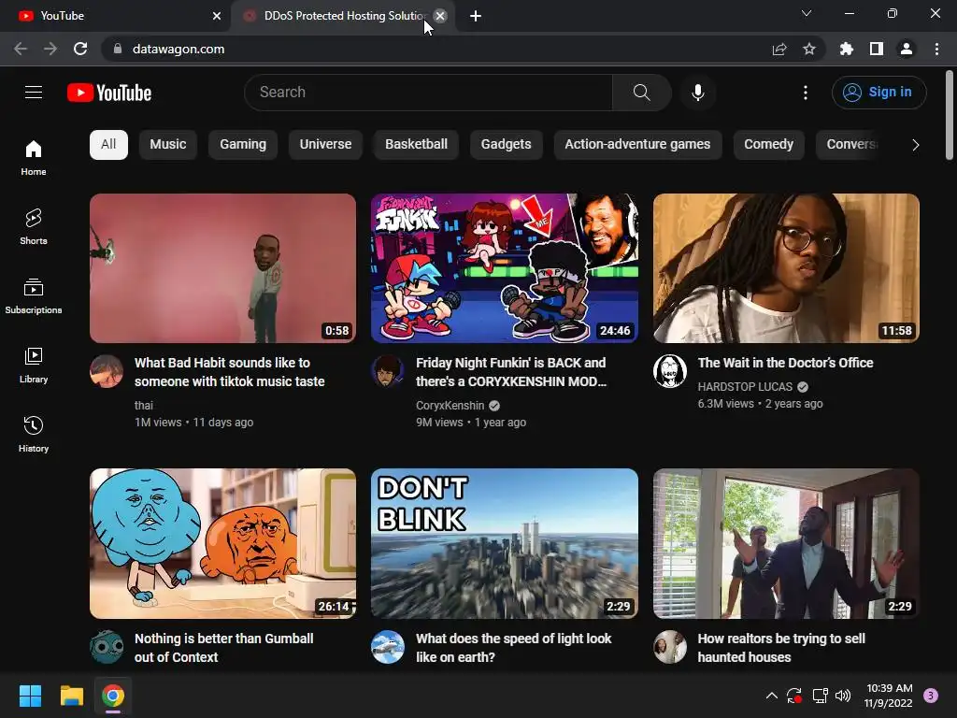The width and height of the screenshot is (957, 718).
Task: Switch to DDoS Protected Hosting tab
Action: point(342,16)
